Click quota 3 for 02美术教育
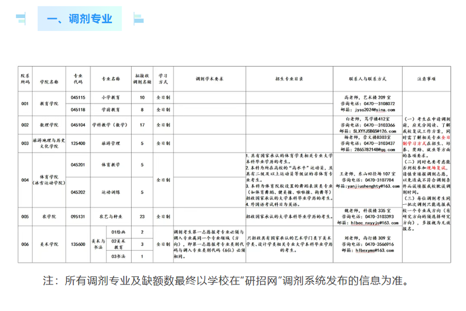This screenshot has height=311, width=466. click(x=142, y=244)
